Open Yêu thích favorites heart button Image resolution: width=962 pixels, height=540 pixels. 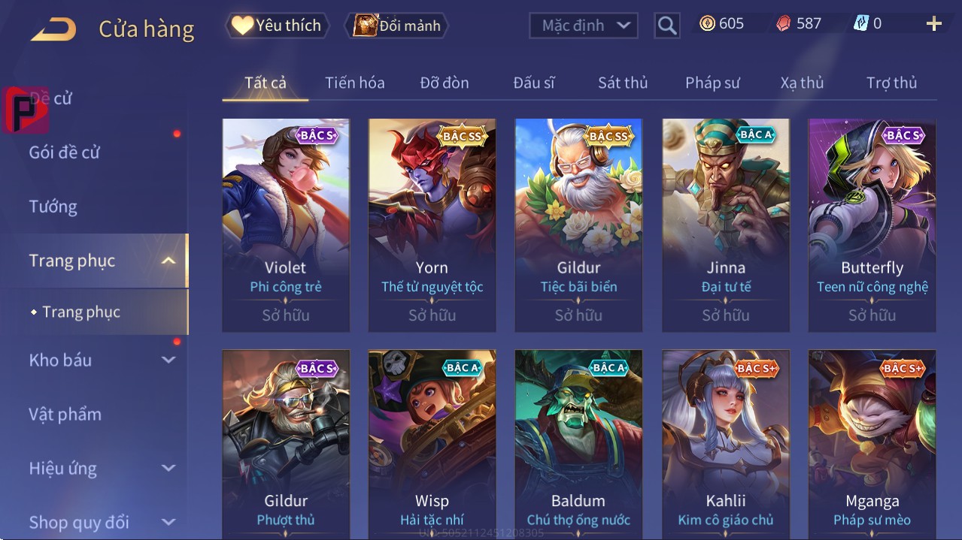point(278,26)
